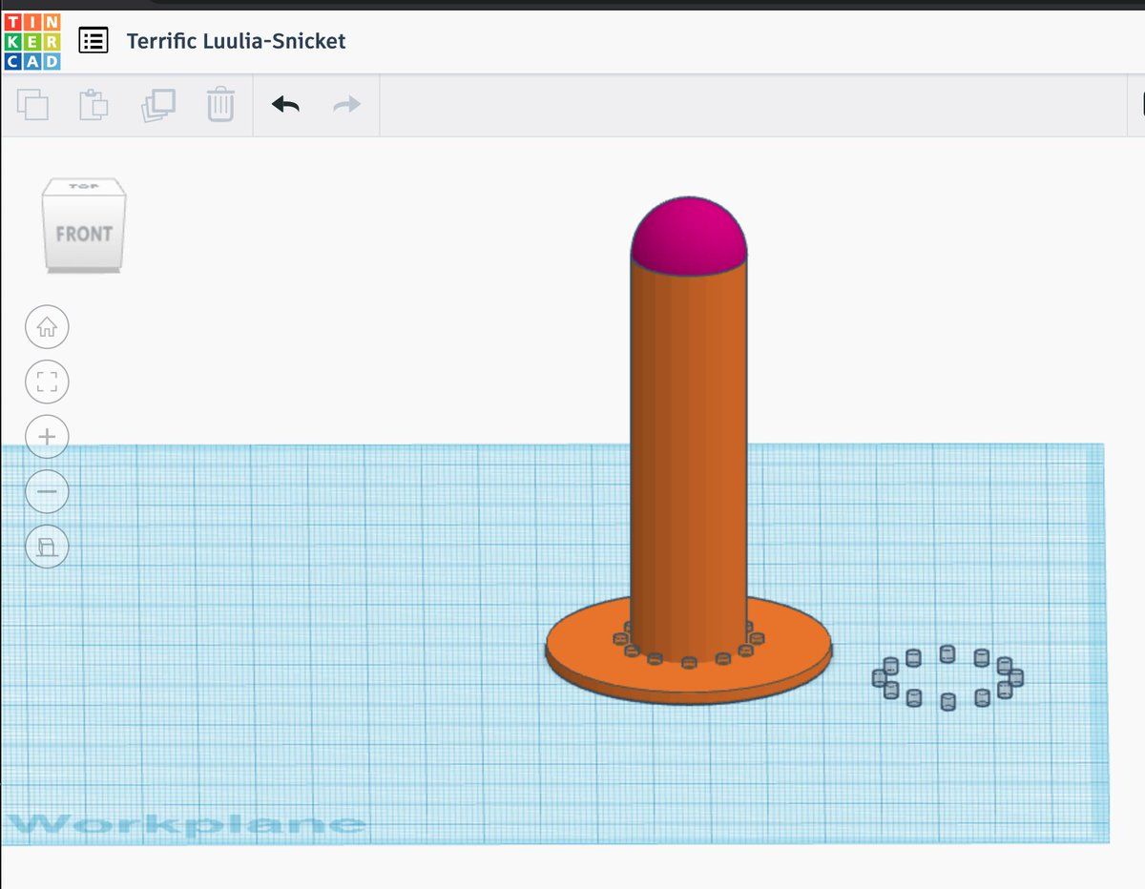Viewport: 1145px width, 889px height.
Task: Select the FRONT face of view cube
Action: click(x=83, y=234)
